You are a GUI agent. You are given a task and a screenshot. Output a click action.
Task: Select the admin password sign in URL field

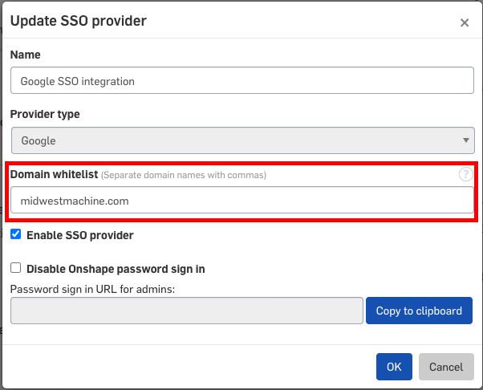(x=187, y=311)
